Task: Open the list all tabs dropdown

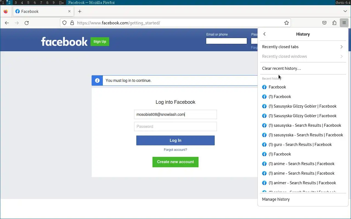Action: (345, 11)
